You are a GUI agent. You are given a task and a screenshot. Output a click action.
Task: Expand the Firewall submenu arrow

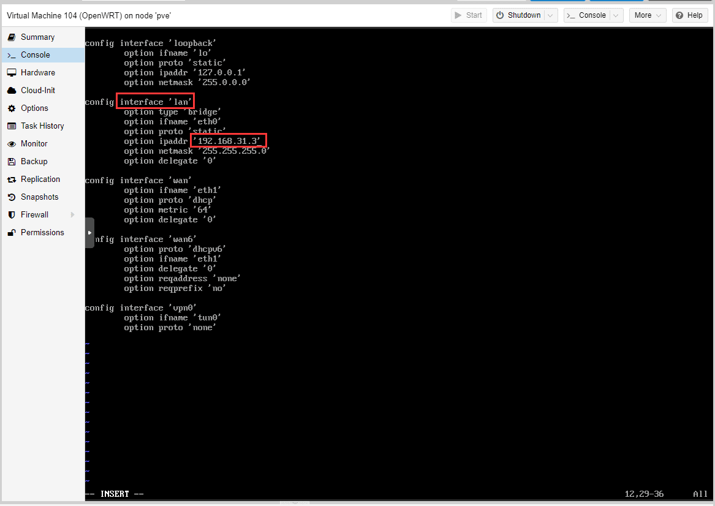click(x=72, y=214)
